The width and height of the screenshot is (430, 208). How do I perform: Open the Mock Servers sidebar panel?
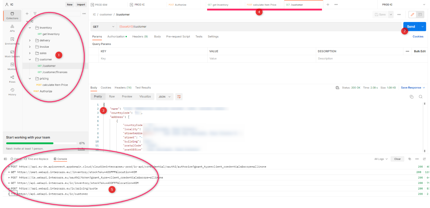12,54
